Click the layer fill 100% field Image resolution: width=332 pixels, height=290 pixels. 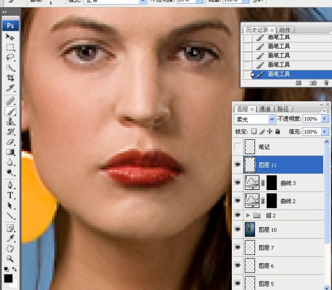point(312,132)
